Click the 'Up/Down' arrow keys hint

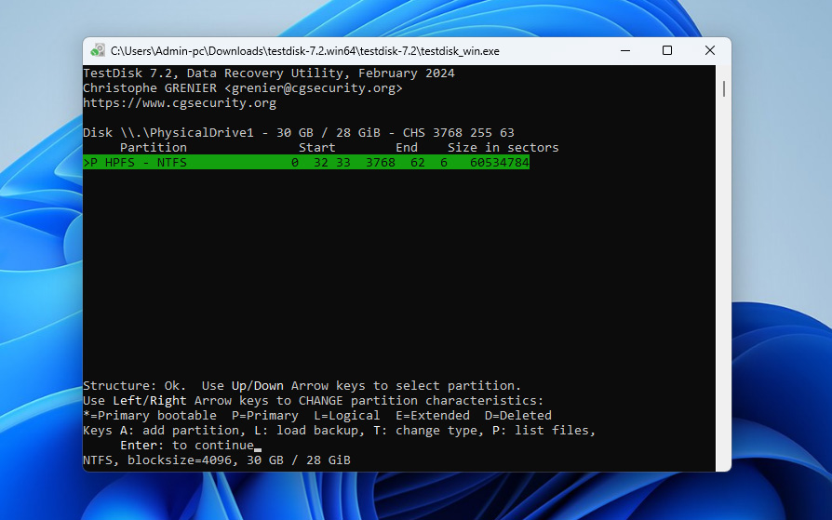tap(258, 386)
